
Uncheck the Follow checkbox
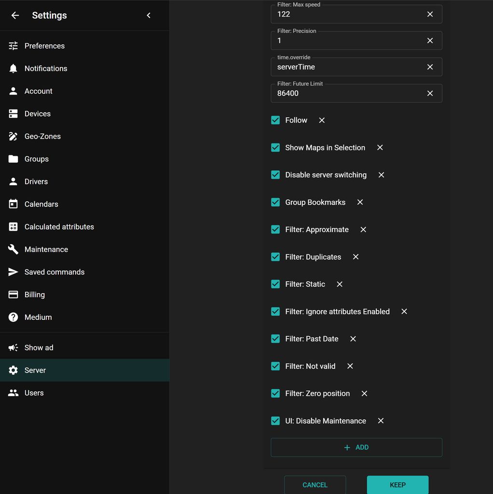[x=275, y=120]
